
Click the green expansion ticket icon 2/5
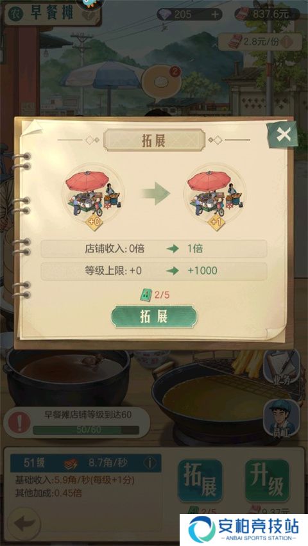[146, 295]
